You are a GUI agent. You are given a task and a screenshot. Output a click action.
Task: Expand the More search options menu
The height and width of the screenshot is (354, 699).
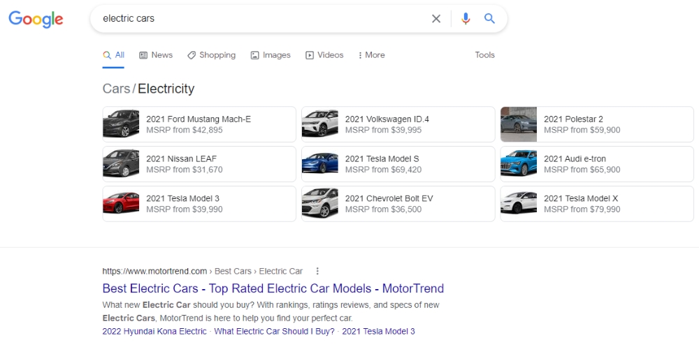click(x=371, y=55)
